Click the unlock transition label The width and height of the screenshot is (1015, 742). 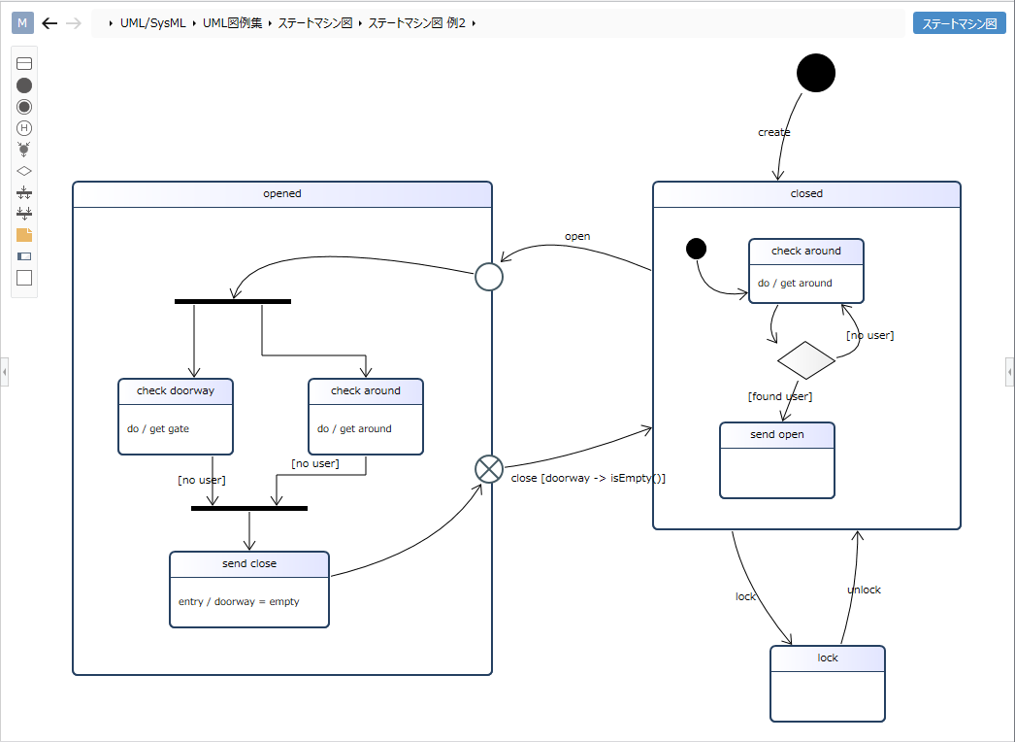tap(865, 590)
